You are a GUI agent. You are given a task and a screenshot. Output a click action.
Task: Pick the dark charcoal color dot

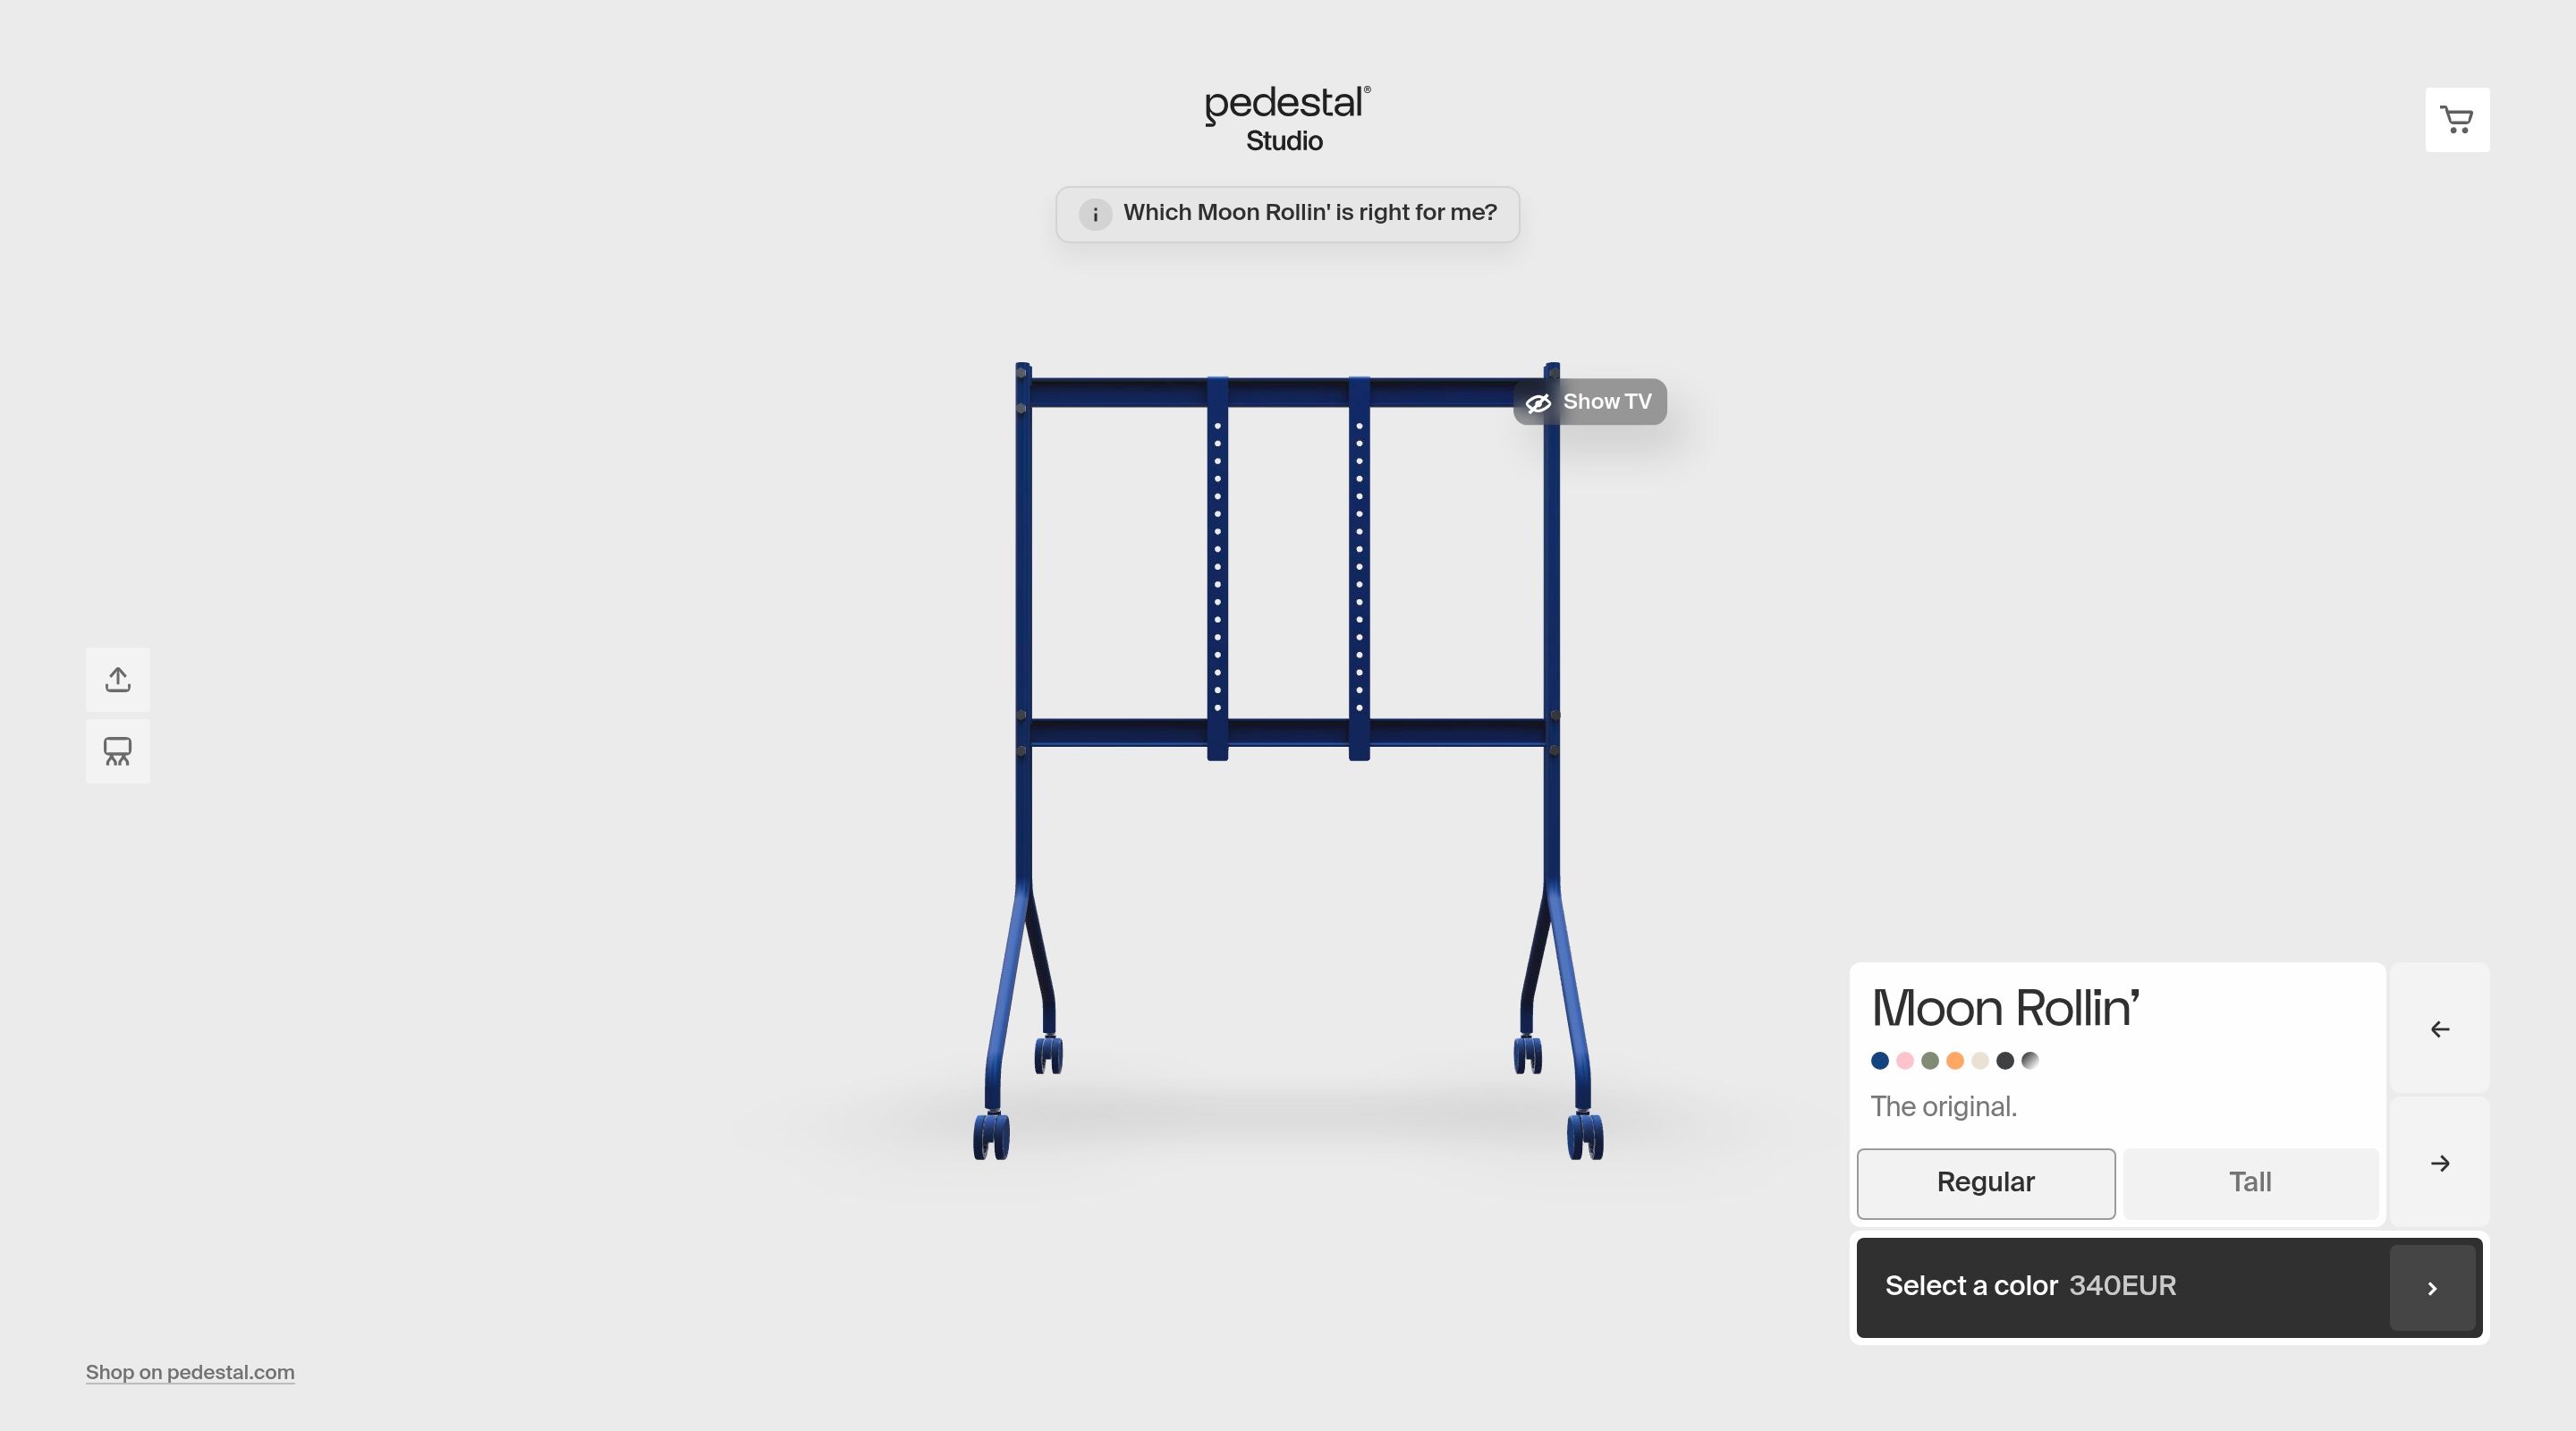2005,1061
